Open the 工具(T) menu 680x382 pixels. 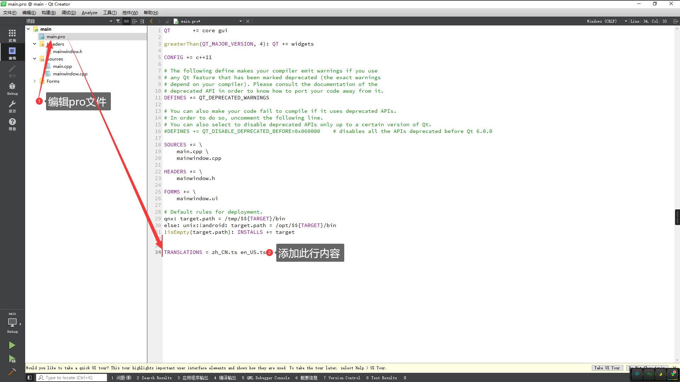[x=110, y=13]
